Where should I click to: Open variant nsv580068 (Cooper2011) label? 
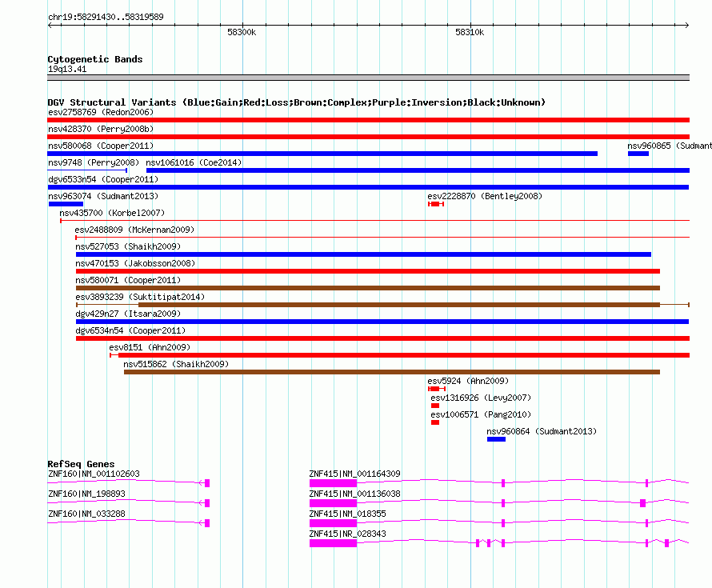pyautogui.click(x=101, y=146)
